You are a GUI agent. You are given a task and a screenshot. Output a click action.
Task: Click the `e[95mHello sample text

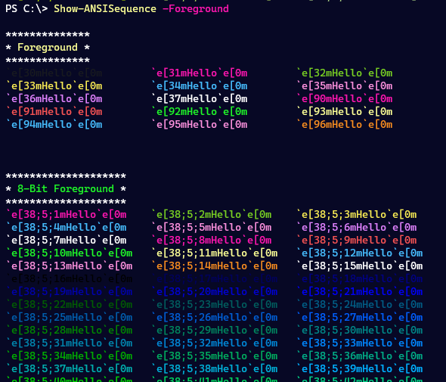199,124
